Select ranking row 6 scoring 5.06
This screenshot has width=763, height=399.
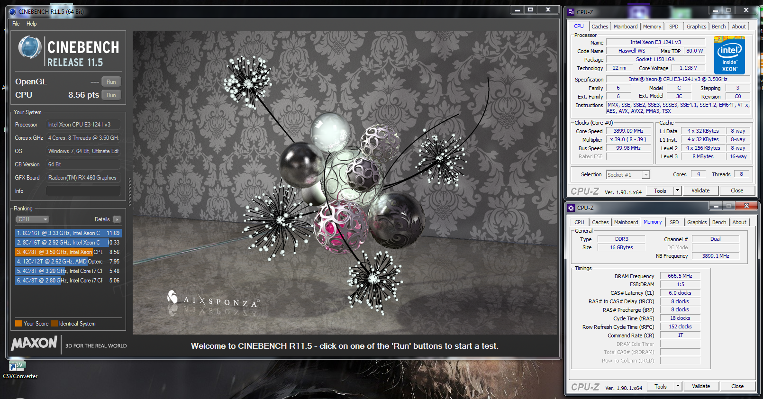[68, 281]
